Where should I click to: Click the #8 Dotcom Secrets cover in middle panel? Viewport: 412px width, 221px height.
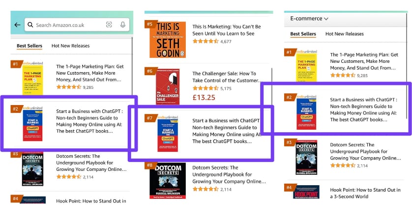pos(167,180)
